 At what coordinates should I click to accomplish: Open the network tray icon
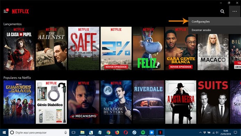click(213, 133)
